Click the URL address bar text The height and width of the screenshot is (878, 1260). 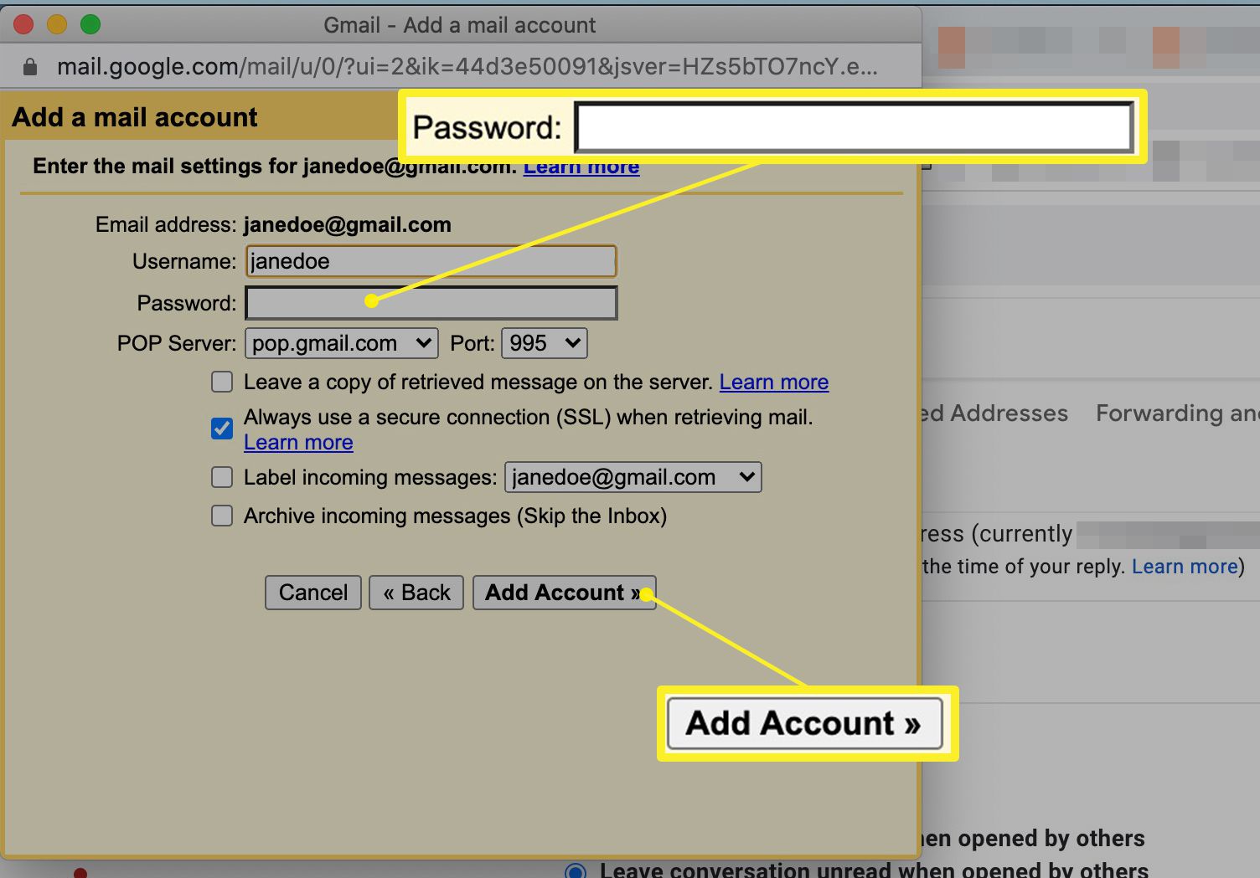(x=467, y=67)
